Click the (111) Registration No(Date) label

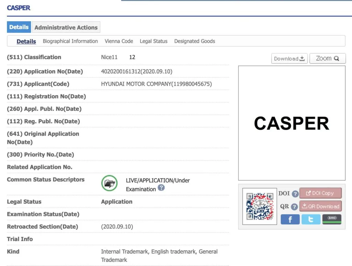tap(46, 96)
